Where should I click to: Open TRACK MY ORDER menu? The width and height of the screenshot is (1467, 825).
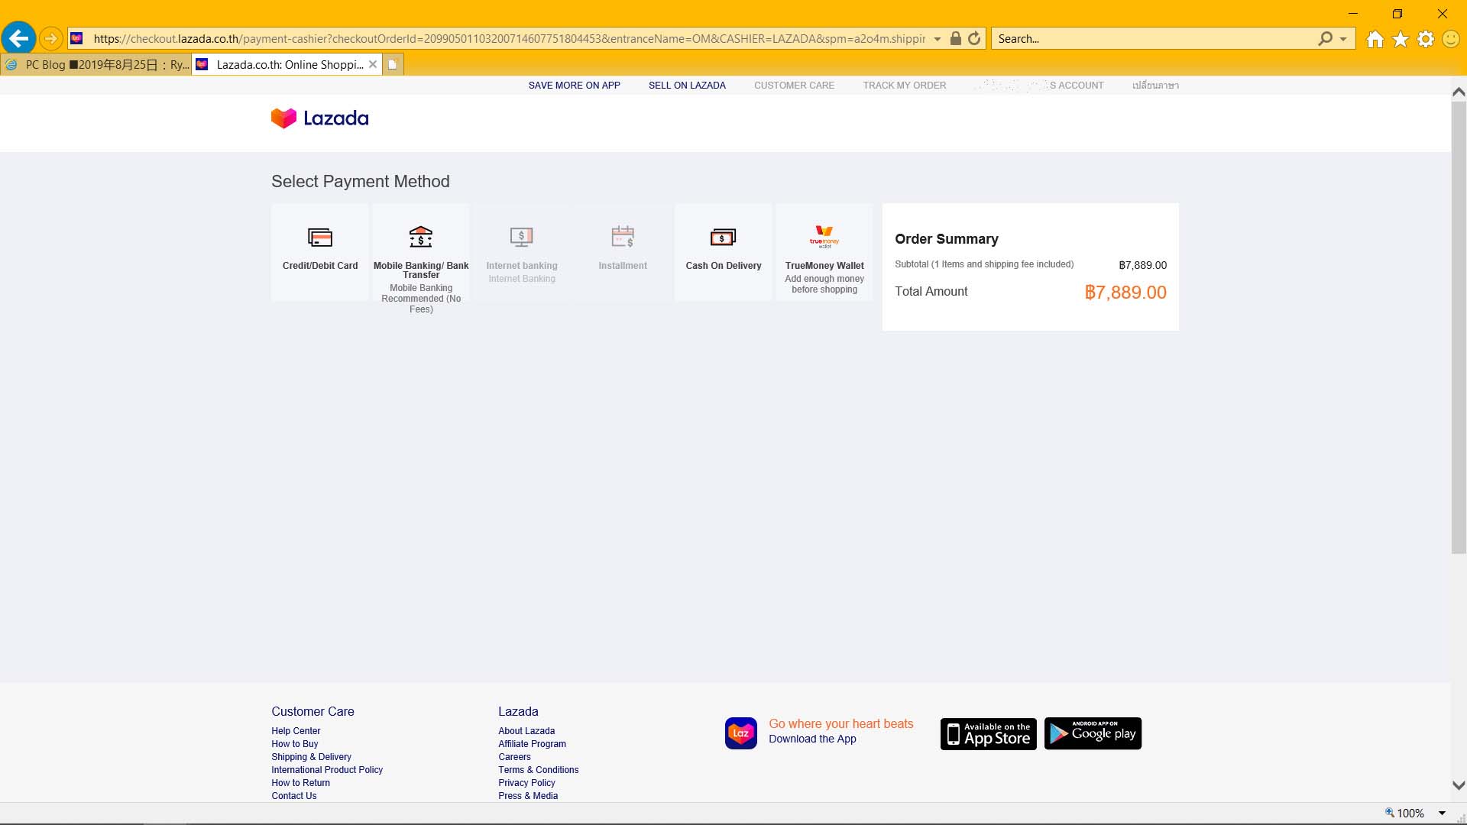pos(905,86)
